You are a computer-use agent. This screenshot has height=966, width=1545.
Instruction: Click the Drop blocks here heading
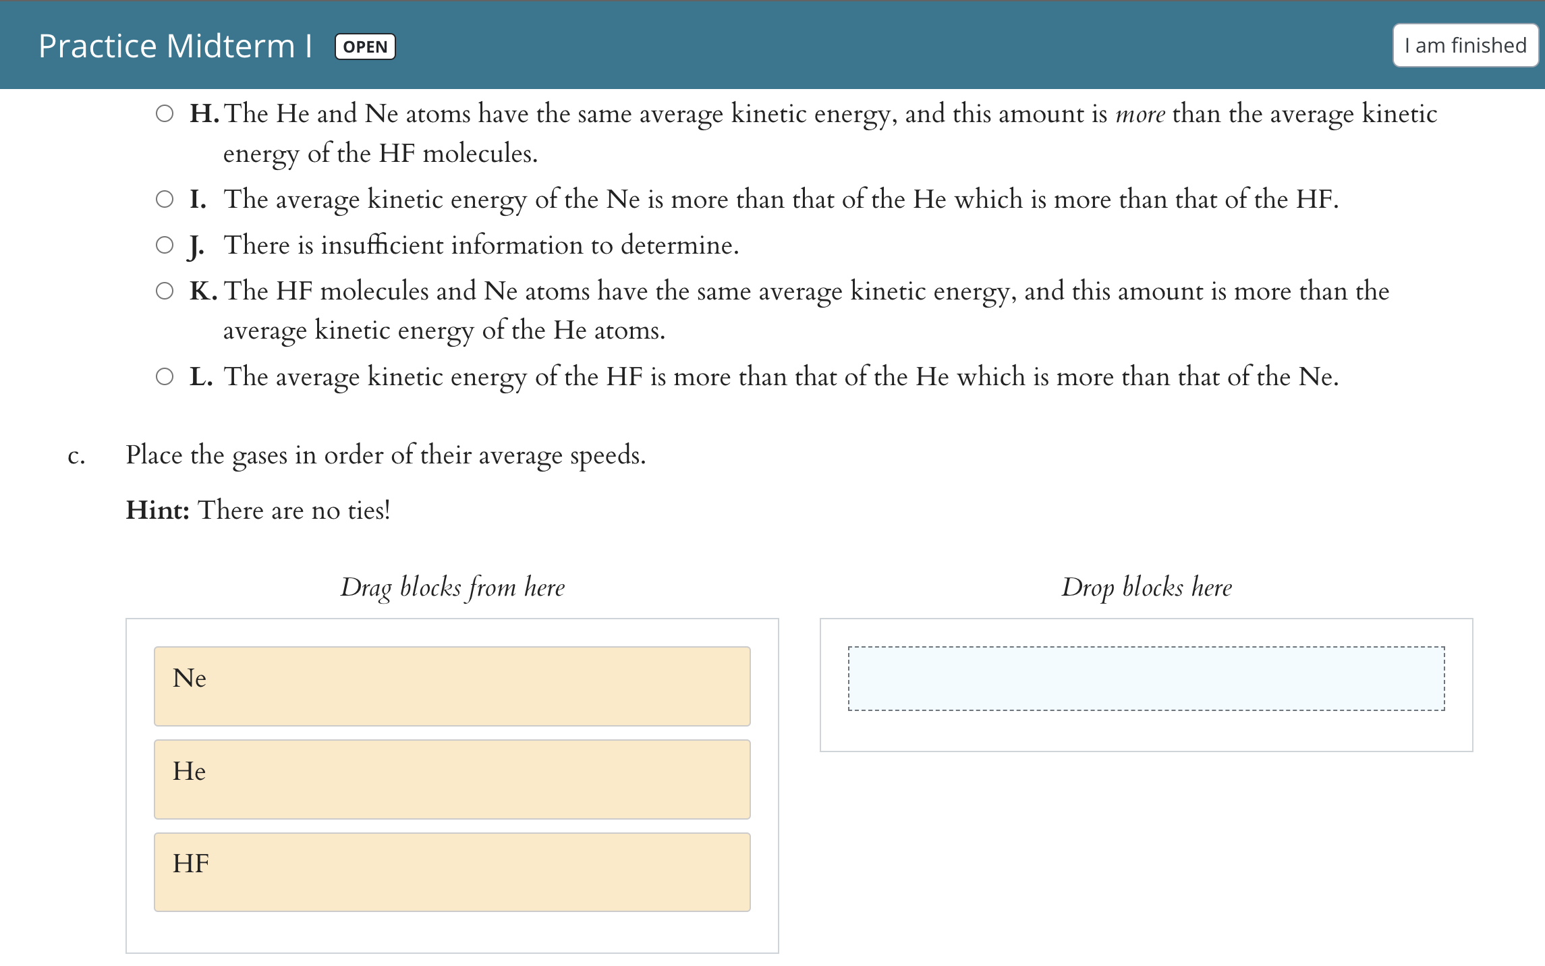point(1146,588)
